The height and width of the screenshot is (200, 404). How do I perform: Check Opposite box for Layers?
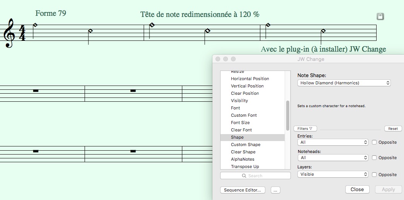point(374,175)
